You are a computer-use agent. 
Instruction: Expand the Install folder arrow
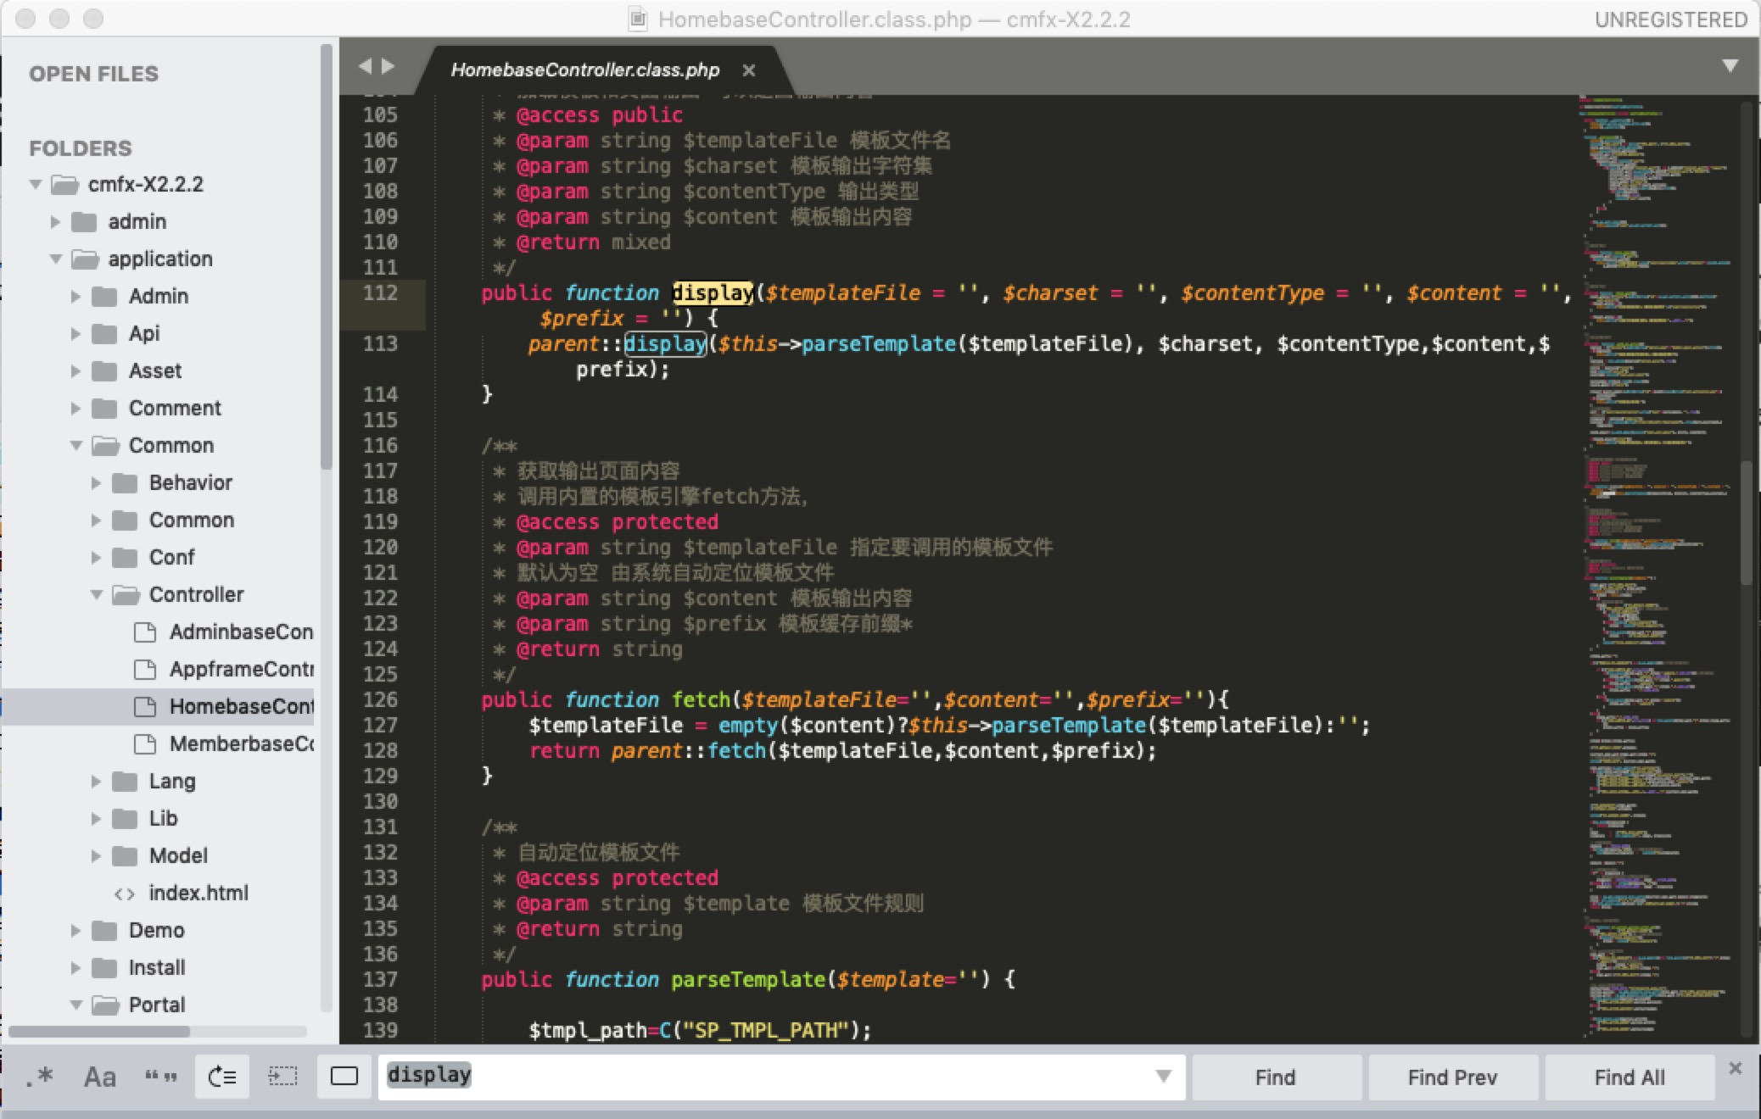[75, 967]
